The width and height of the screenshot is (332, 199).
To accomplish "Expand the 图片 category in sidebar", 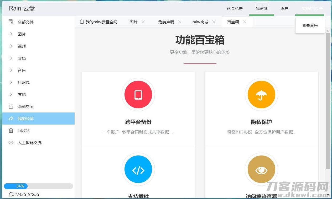I will [x=11, y=34].
